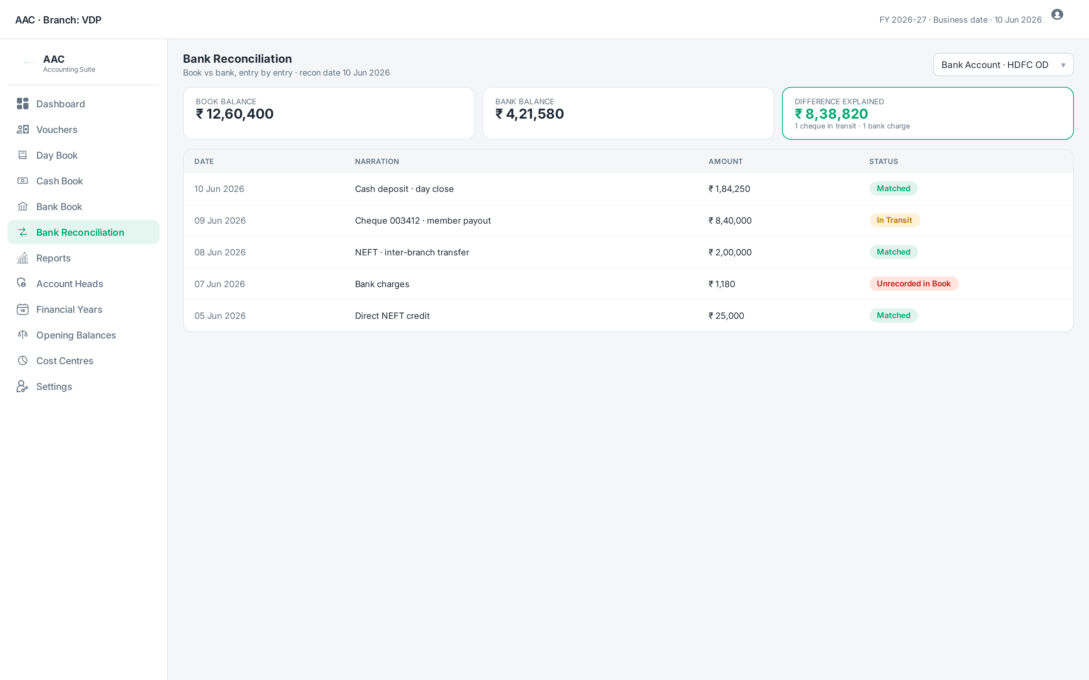1089x680 pixels.
Task: Click the Financial Years calendar icon
Action: coord(23,309)
